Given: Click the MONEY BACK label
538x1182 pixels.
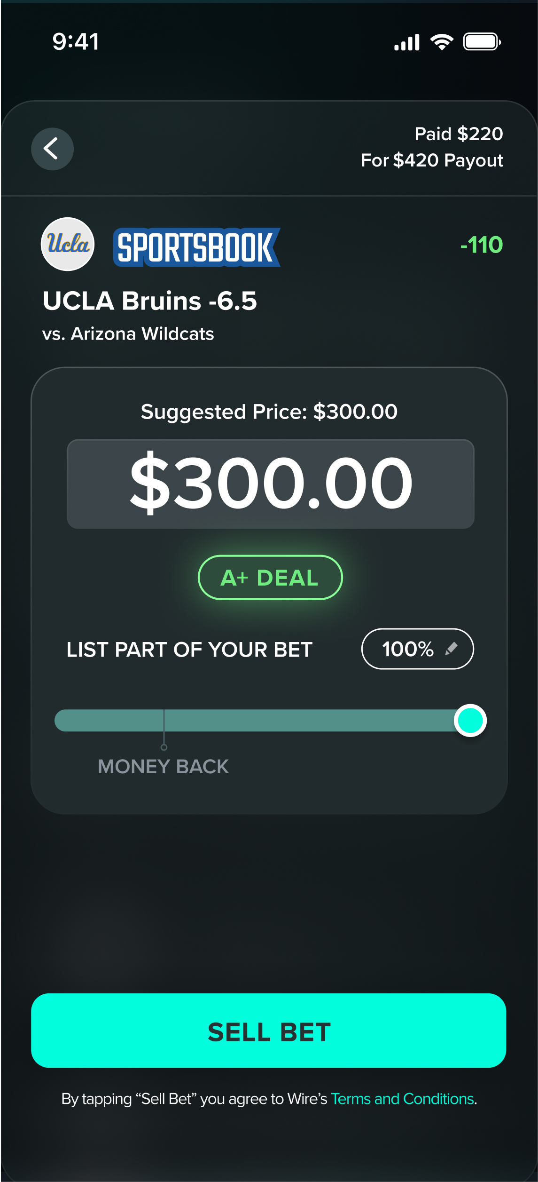Looking at the screenshot, I should pyautogui.click(x=163, y=767).
